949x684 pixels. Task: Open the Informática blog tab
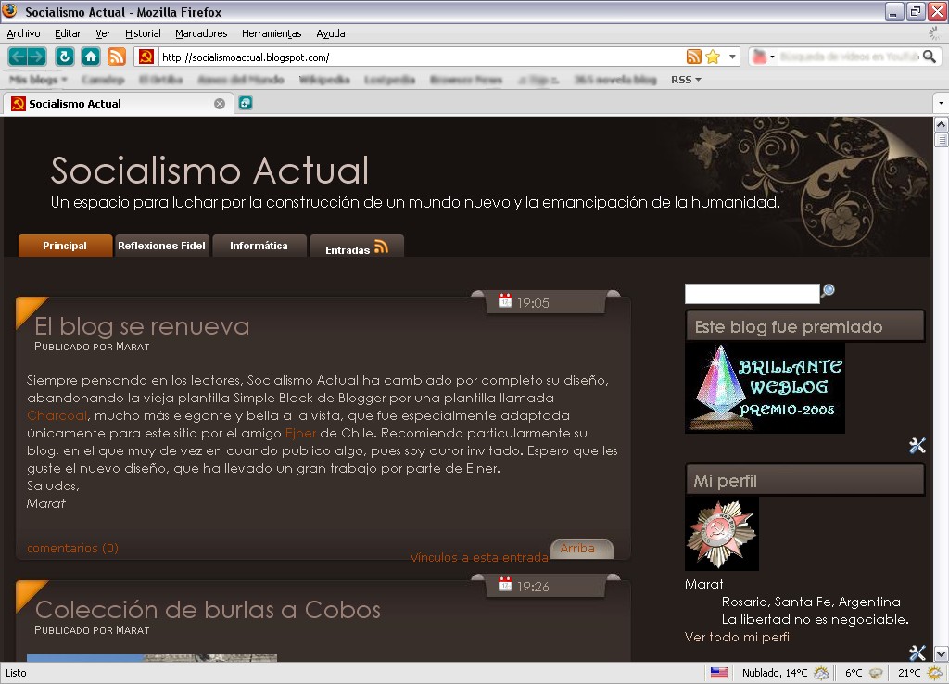(259, 246)
